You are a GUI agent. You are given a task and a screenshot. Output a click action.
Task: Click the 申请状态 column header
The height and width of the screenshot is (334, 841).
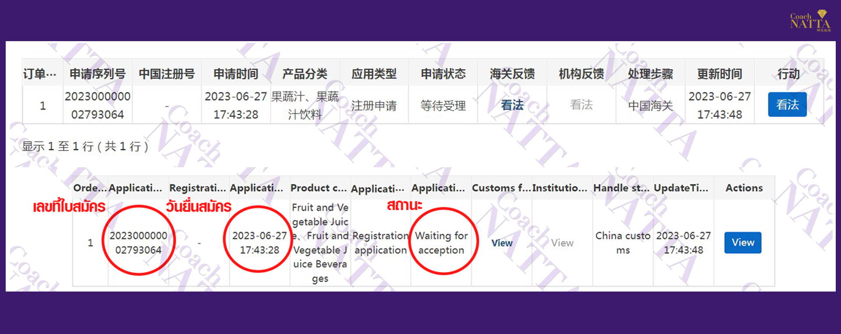pyautogui.click(x=443, y=74)
